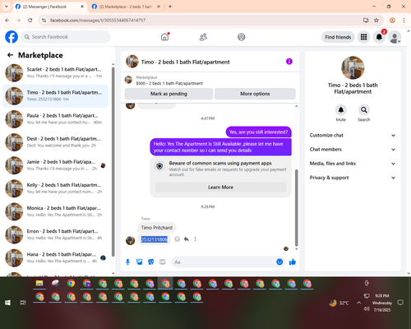The width and height of the screenshot is (411, 329).
Task: Click the Mark as pending button
Action: pyautogui.click(x=169, y=94)
